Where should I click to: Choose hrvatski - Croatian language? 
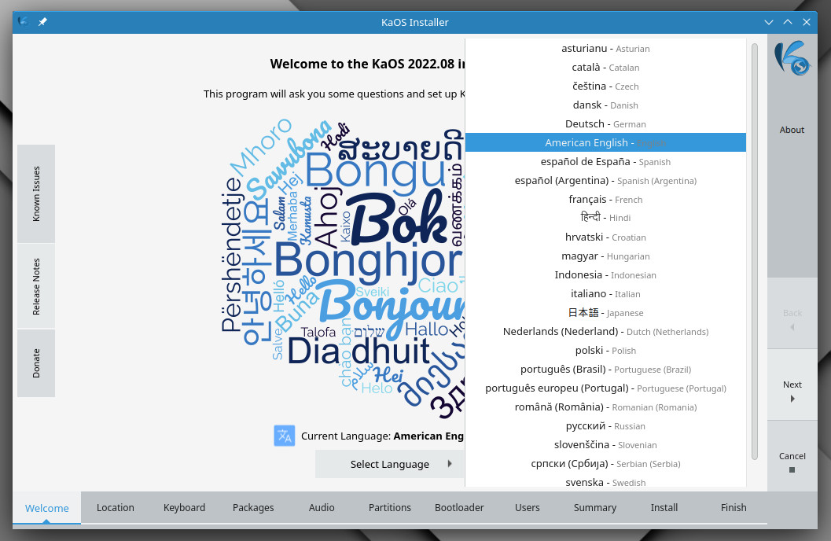click(605, 237)
